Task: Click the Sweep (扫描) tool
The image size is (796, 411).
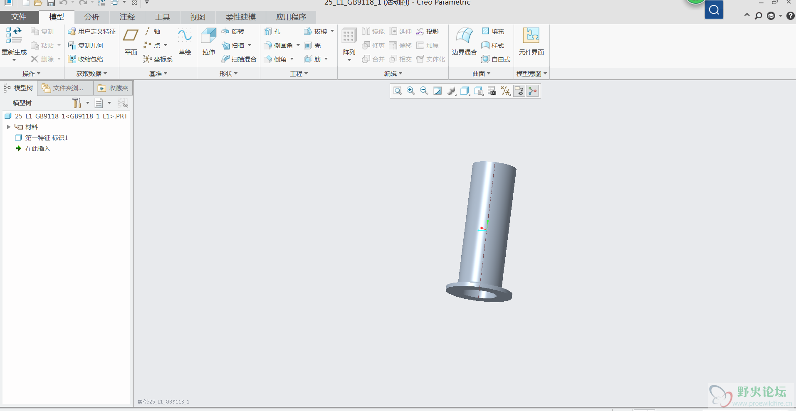Action: pos(233,45)
